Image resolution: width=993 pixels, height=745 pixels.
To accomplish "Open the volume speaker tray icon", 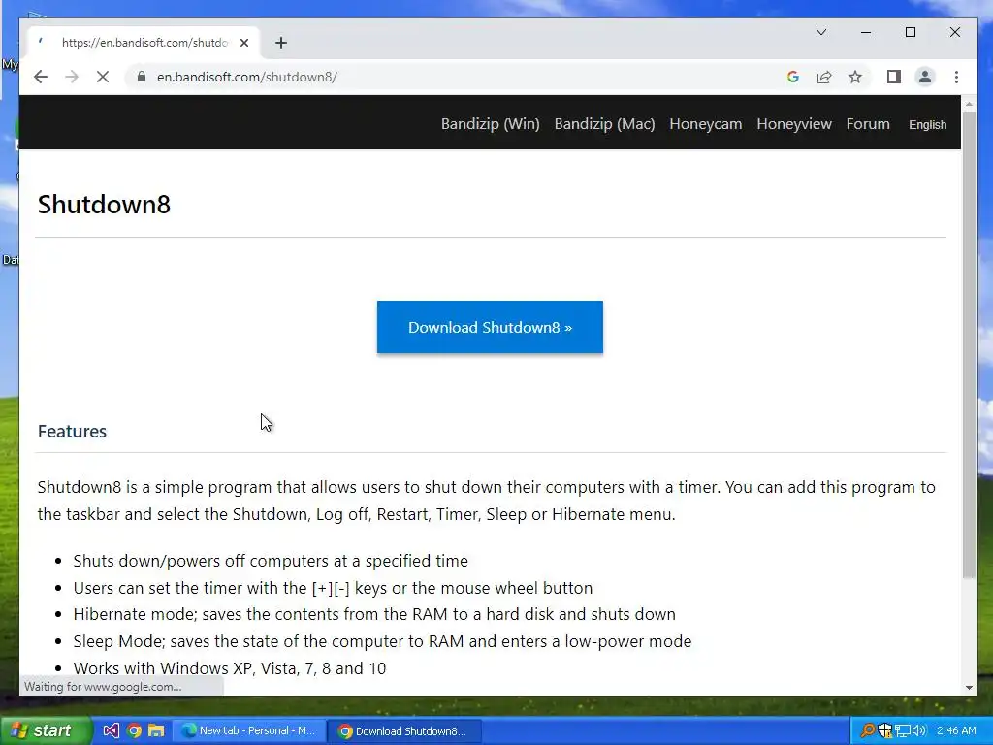I will coord(919,730).
